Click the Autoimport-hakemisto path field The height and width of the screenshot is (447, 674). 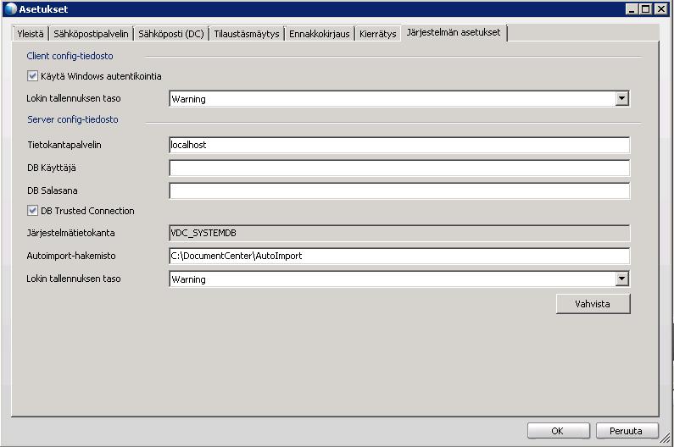(399, 256)
